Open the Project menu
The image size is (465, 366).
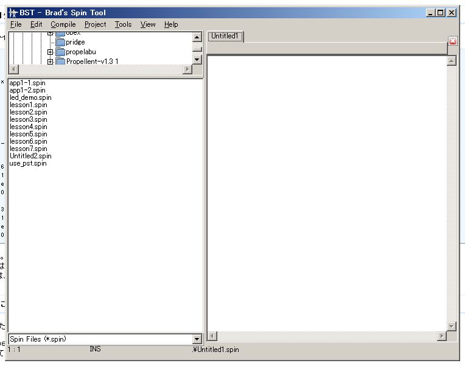(x=95, y=24)
